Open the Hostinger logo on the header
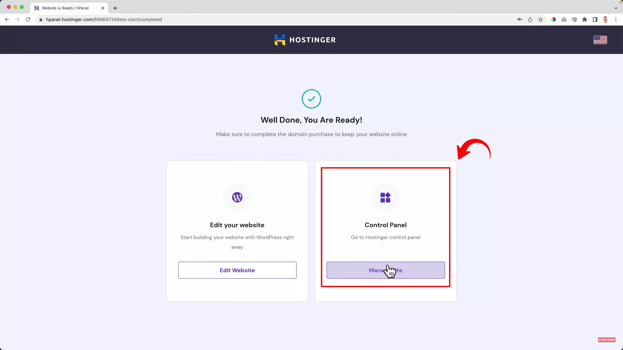This screenshot has width=623, height=350. tap(304, 40)
